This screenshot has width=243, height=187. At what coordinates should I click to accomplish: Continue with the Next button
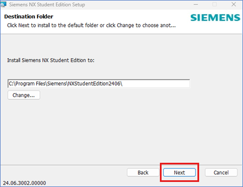[179, 172]
